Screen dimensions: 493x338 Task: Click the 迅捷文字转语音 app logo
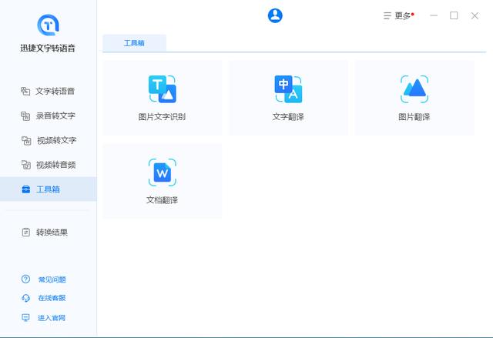(x=48, y=25)
